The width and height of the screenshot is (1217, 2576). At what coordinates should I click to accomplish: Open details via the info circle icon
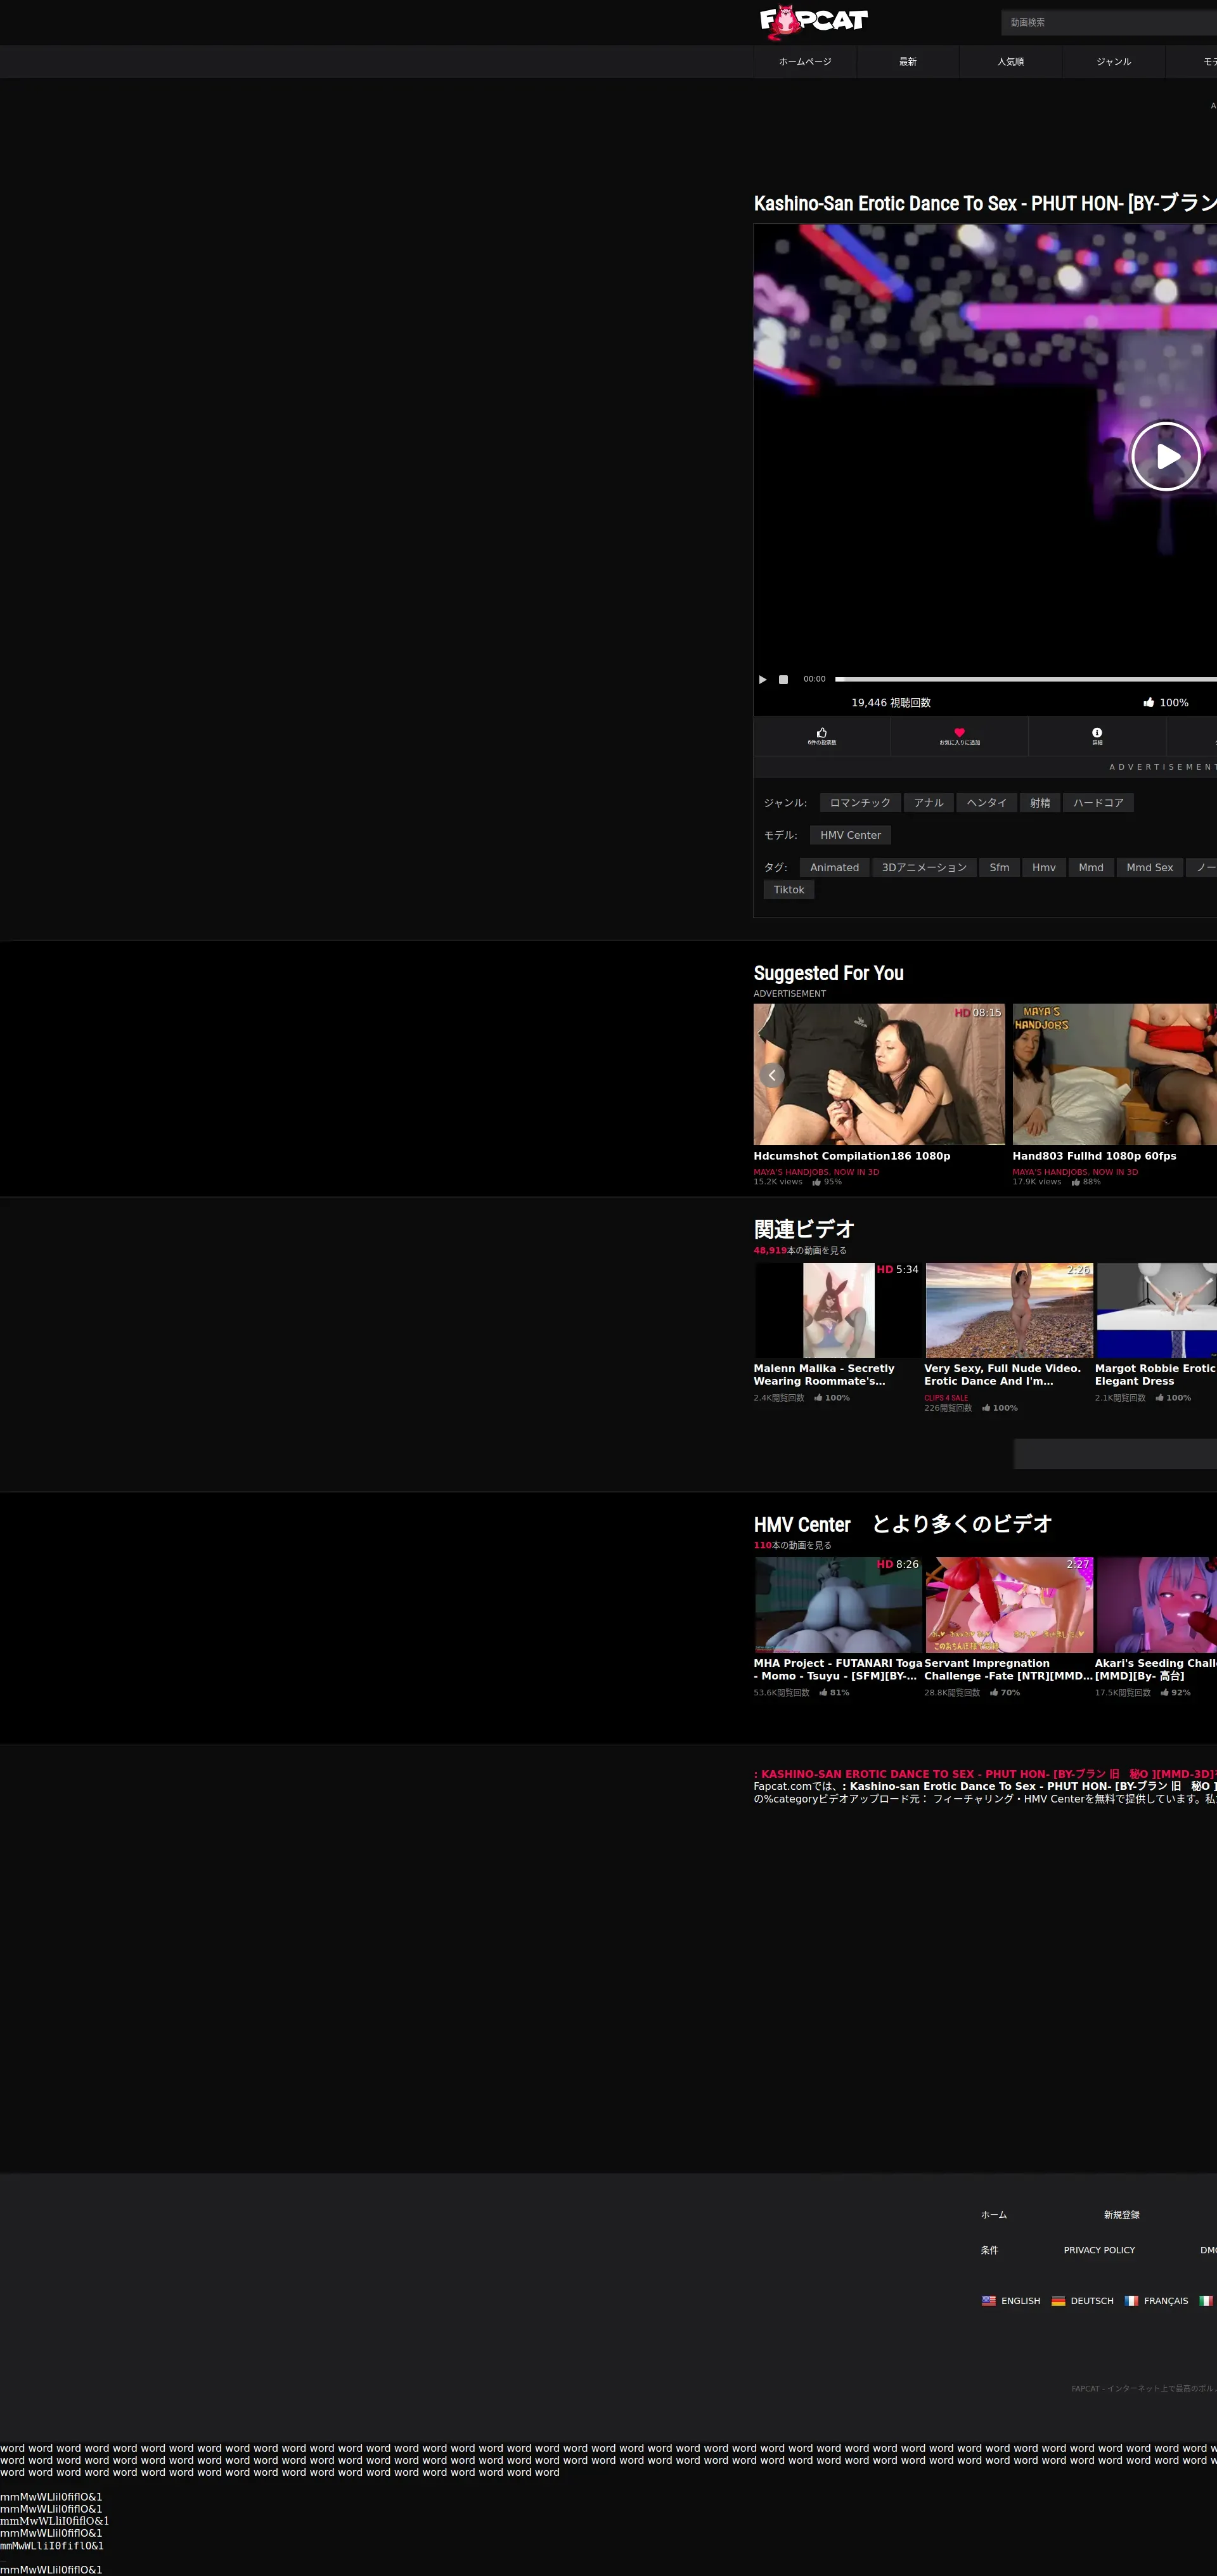1096,733
